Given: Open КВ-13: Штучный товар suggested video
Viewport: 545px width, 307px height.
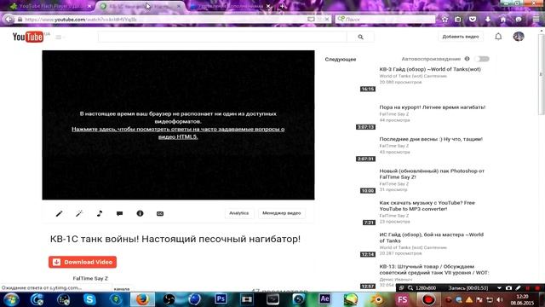Looking at the screenshot, I should click(x=433, y=269).
